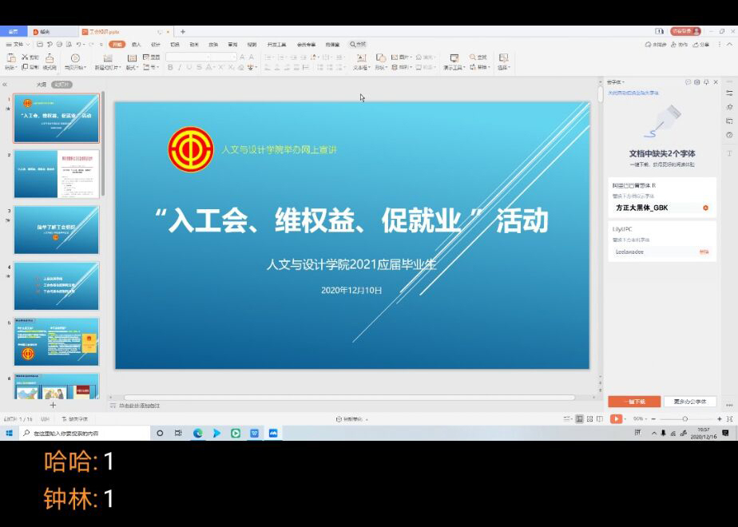Screen dimensions: 738x527
Task: Expand the slideshow play button dropdown arrow
Action: point(625,418)
